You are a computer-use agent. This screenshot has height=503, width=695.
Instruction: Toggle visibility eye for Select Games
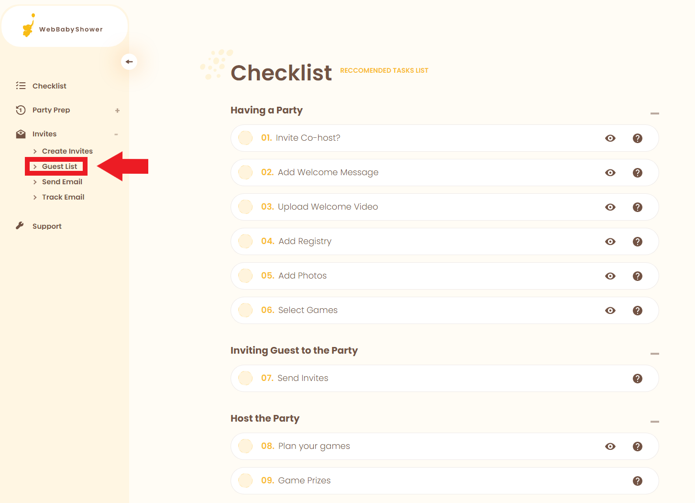(610, 311)
